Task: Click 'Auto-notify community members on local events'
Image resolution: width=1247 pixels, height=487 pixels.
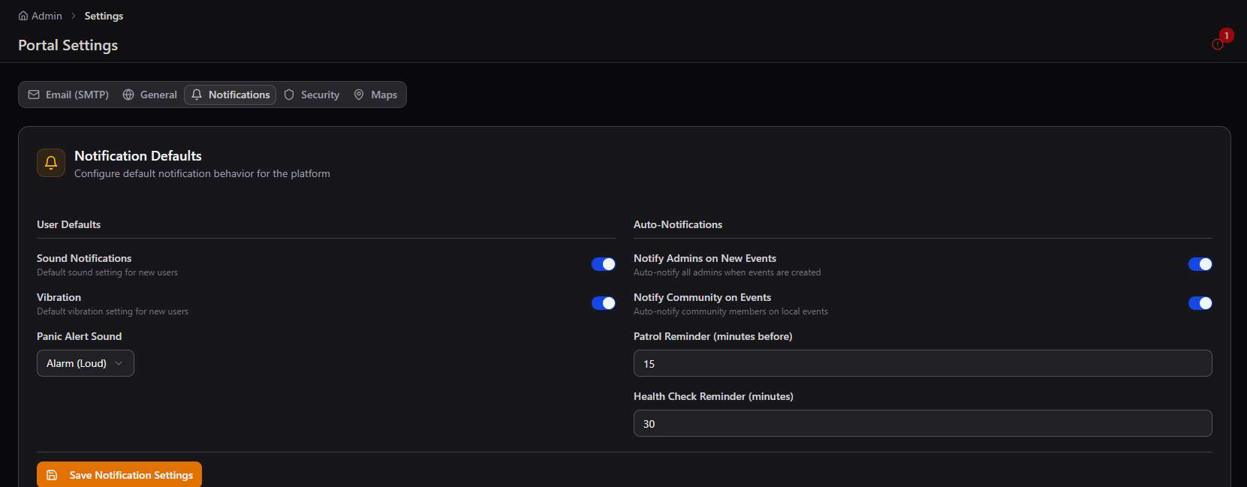Action: [x=730, y=311]
